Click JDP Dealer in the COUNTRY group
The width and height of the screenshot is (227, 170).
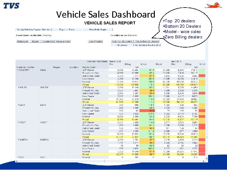click(88, 70)
